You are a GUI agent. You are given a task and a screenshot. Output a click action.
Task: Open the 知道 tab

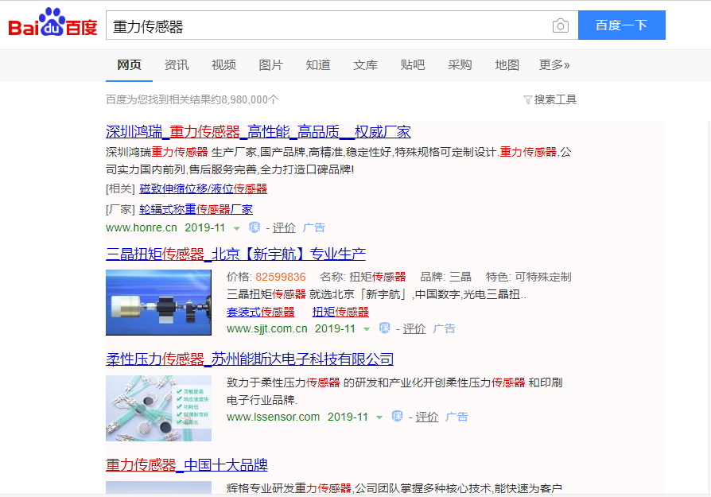[318, 65]
